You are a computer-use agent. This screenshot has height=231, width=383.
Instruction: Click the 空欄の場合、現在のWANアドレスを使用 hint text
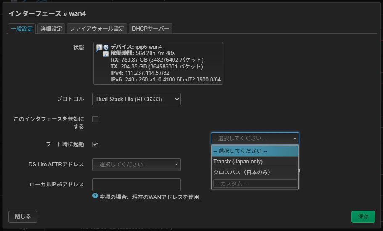(149, 197)
